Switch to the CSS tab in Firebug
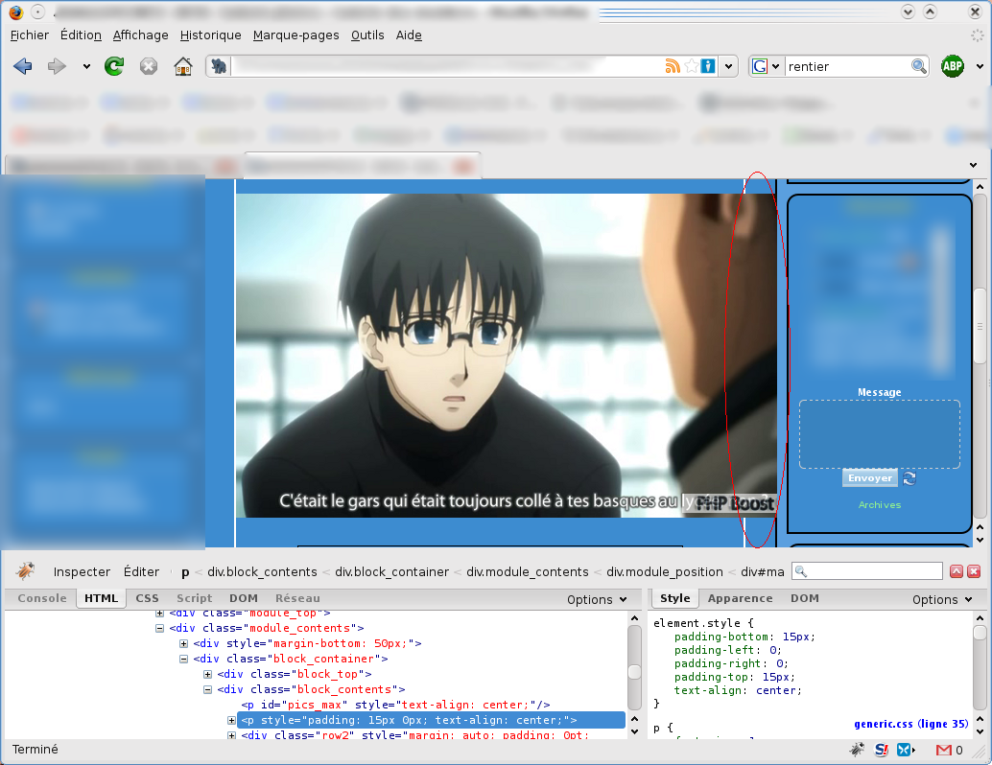Screen dimensions: 992x765 tap(147, 598)
